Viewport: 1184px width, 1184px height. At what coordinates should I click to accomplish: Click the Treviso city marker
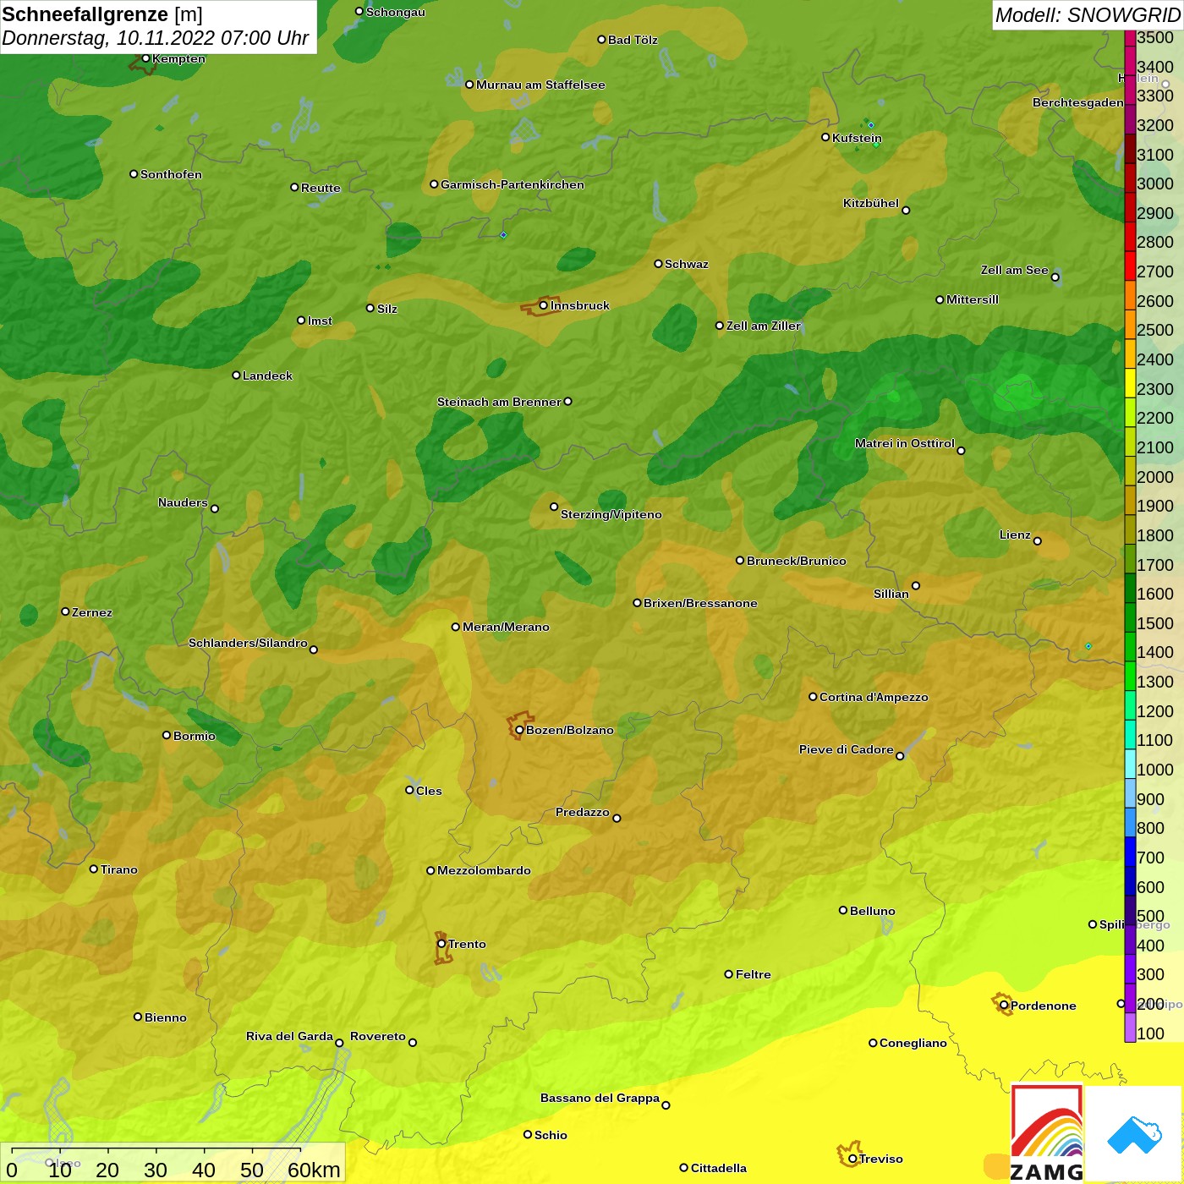(x=852, y=1159)
